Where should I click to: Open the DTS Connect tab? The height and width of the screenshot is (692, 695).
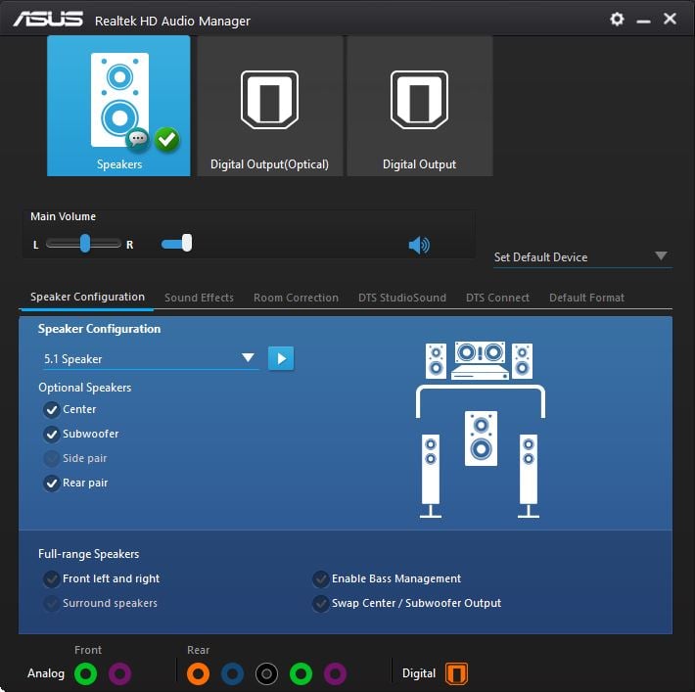[497, 298]
